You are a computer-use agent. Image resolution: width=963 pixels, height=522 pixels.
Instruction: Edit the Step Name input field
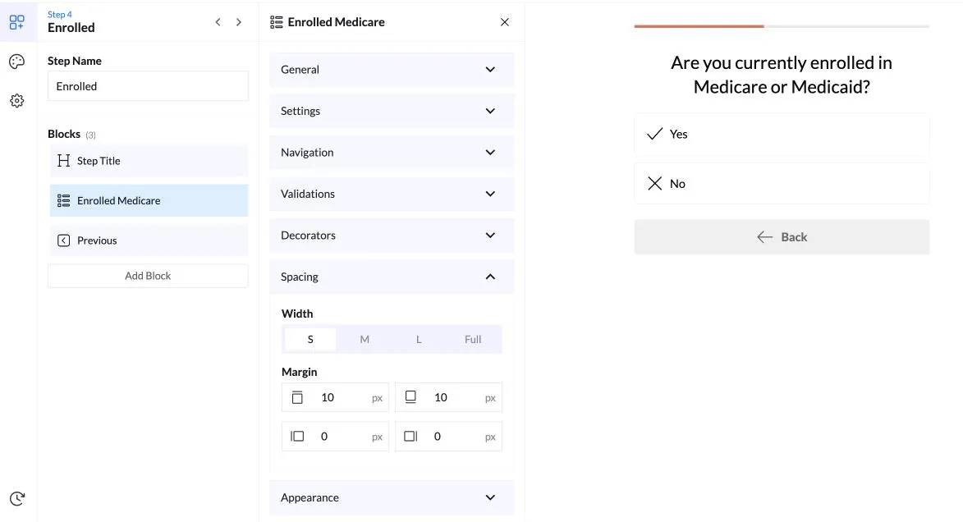point(148,86)
